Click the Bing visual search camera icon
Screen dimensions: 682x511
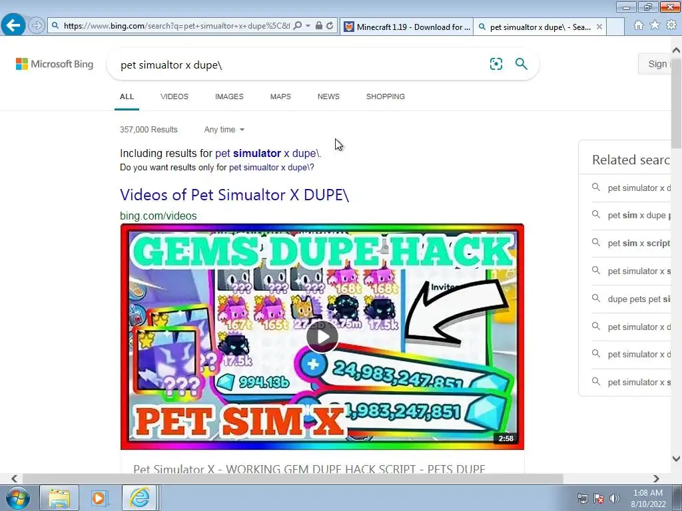point(496,64)
